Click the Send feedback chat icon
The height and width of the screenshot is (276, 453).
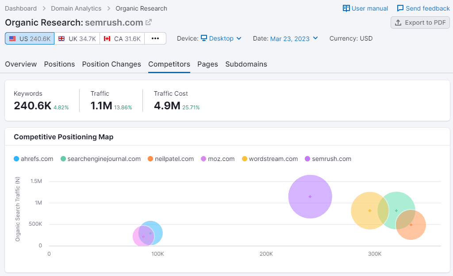400,8
